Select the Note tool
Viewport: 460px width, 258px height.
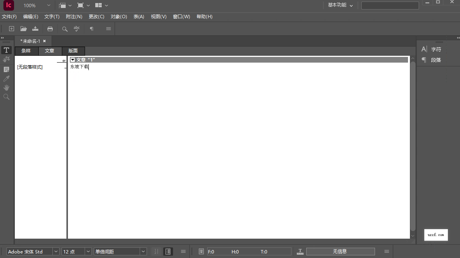click(6, 69)
